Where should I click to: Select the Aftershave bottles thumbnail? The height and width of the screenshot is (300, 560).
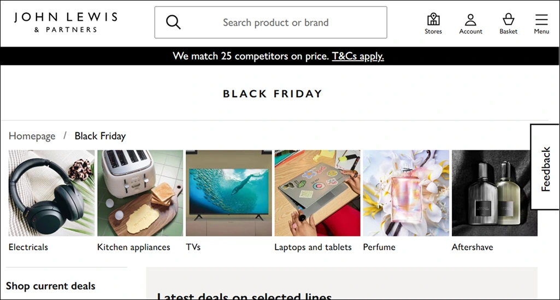pyautogui.click(x=494, y=193)
